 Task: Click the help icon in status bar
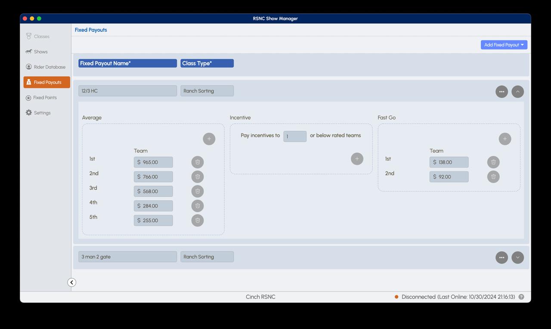coord(521,297)
